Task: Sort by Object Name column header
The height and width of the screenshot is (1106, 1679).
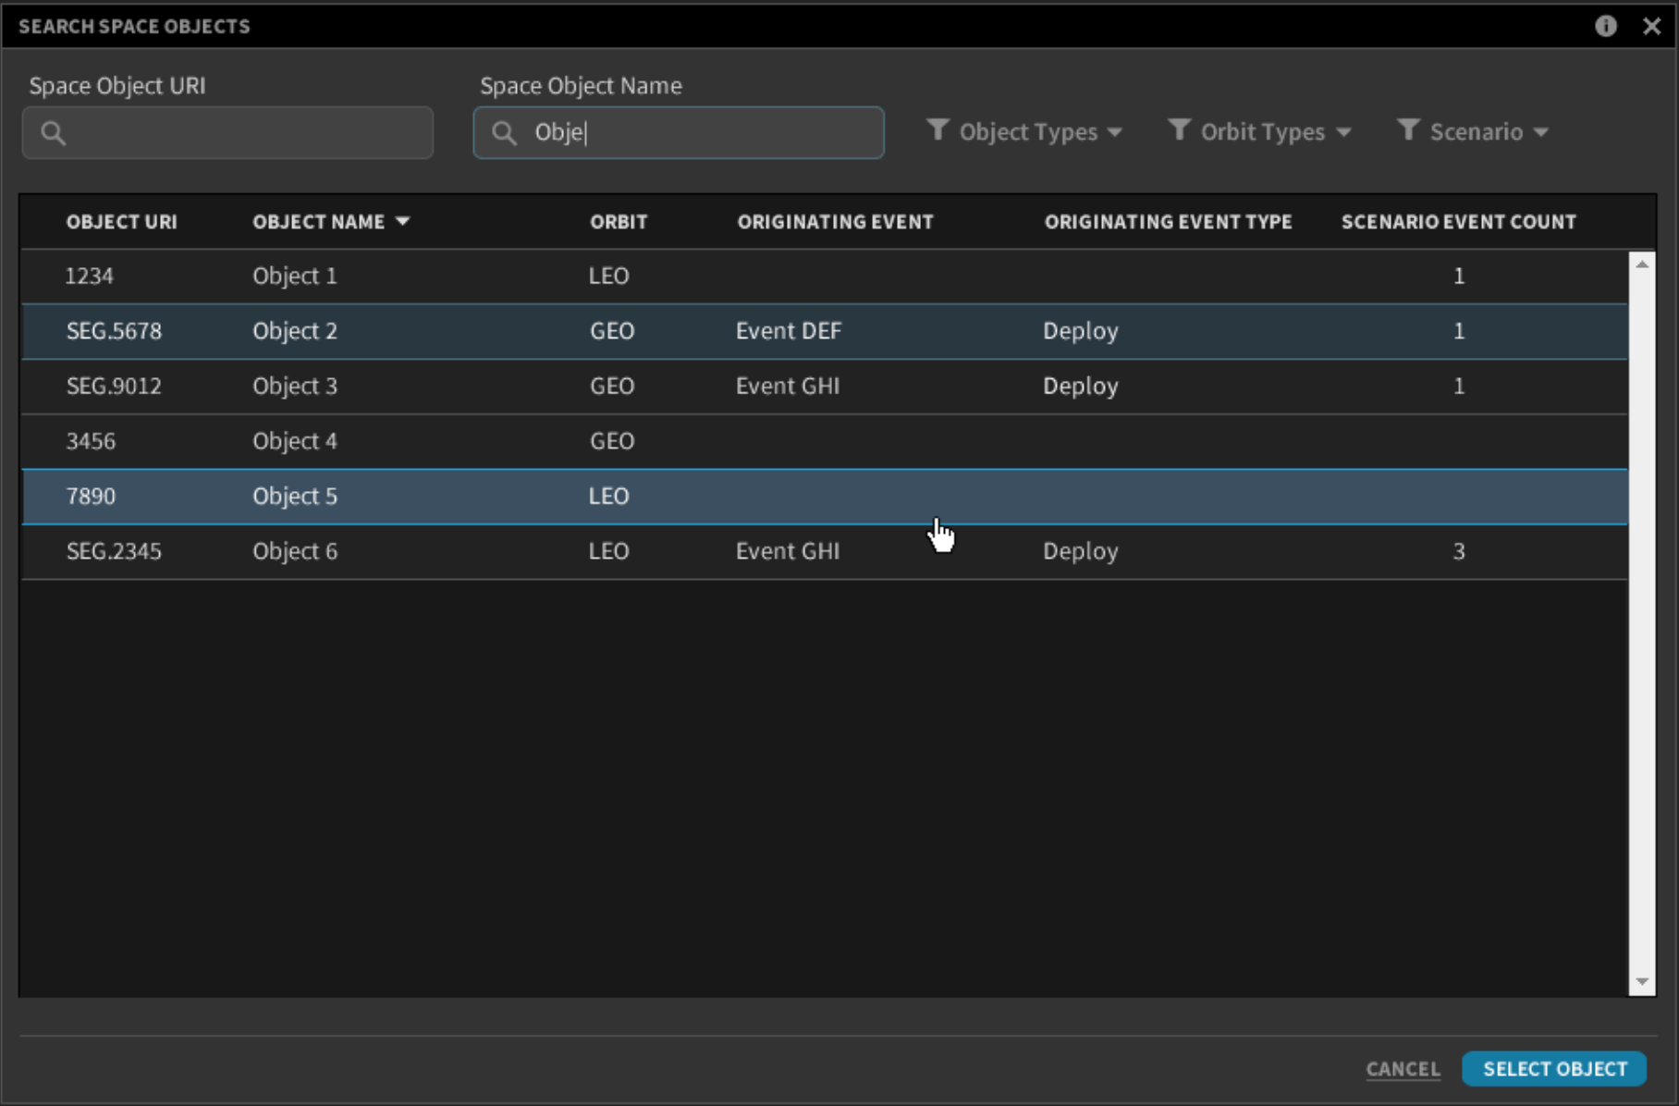Action: coord(319,222)
